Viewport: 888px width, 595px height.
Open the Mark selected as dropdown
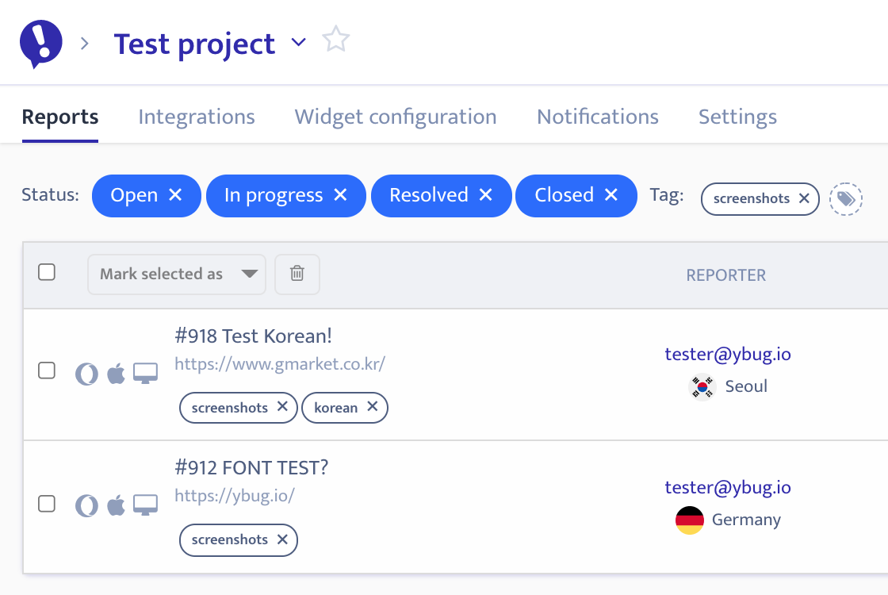point(177,274)
